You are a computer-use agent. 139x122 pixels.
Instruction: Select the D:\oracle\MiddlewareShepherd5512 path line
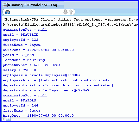click(x=70, y=25)
